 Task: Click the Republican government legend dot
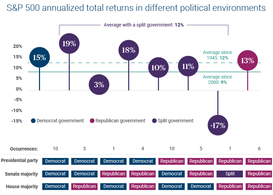tap(92, 121)
